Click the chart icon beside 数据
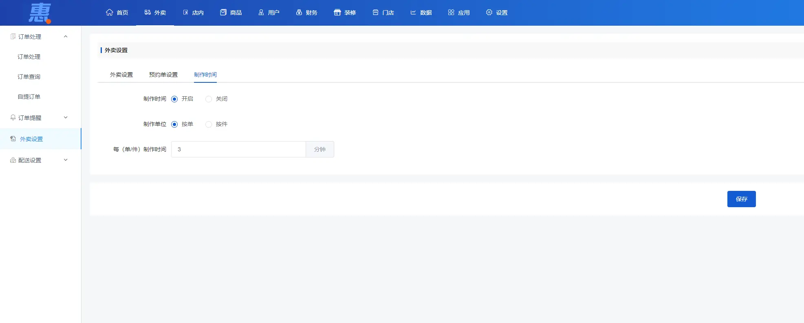The width and height of the screenshot is (804, 323). point(413,12)
